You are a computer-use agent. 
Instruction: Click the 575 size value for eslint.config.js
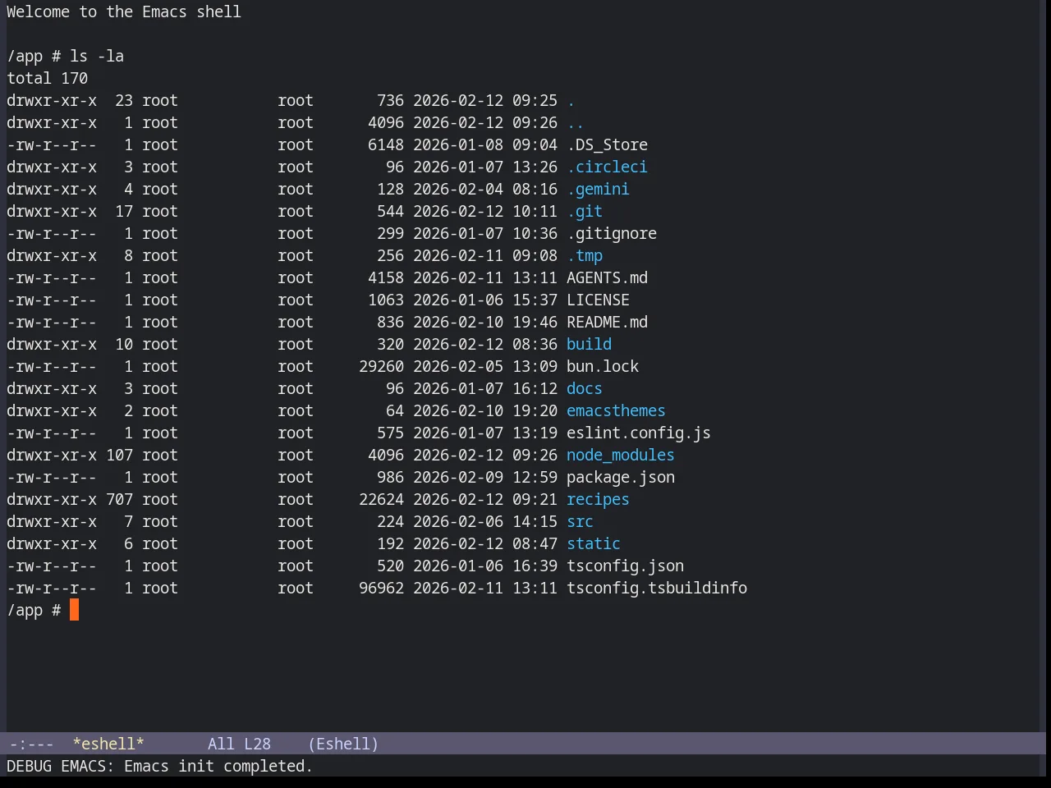coord(390,433)
